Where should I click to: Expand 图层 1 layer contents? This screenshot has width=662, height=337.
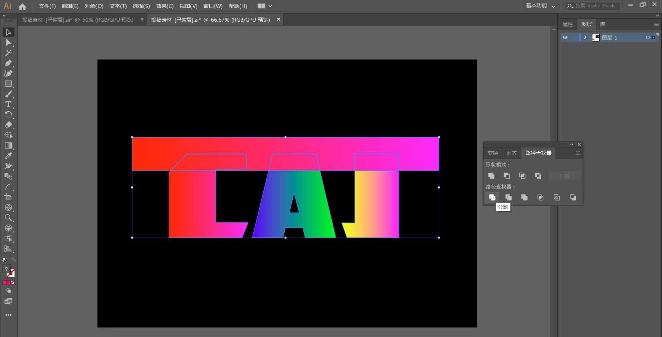click(x=585, y=37)
